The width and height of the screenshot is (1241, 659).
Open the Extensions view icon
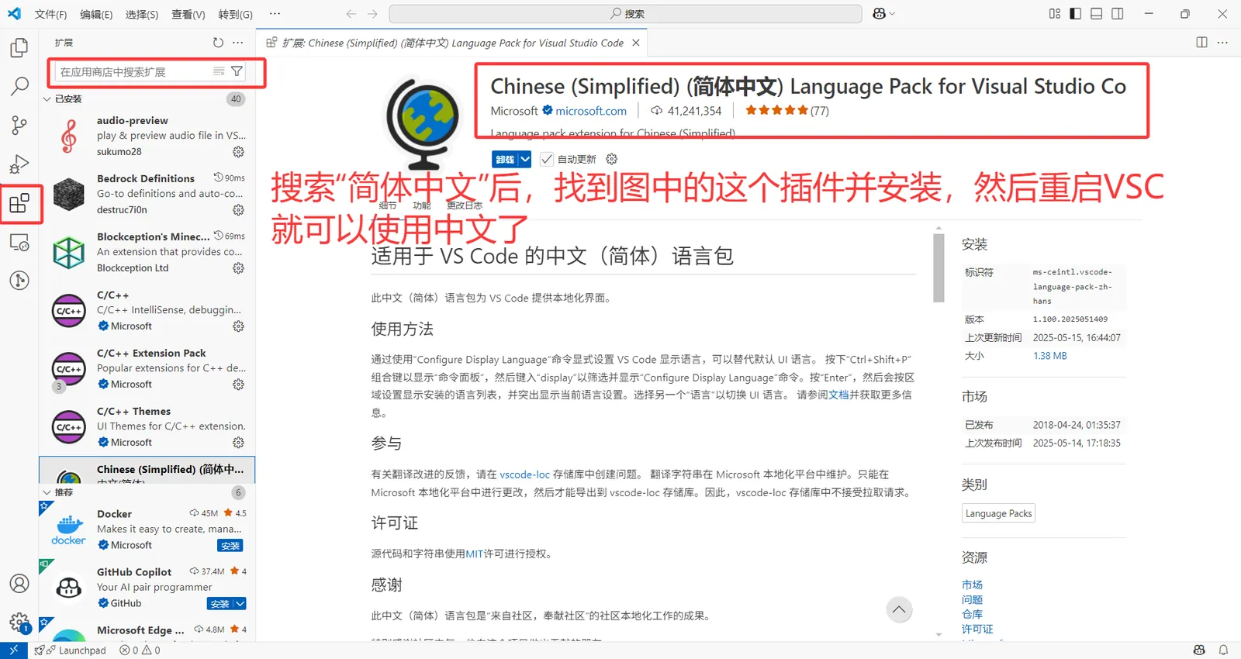coord(19,203)
